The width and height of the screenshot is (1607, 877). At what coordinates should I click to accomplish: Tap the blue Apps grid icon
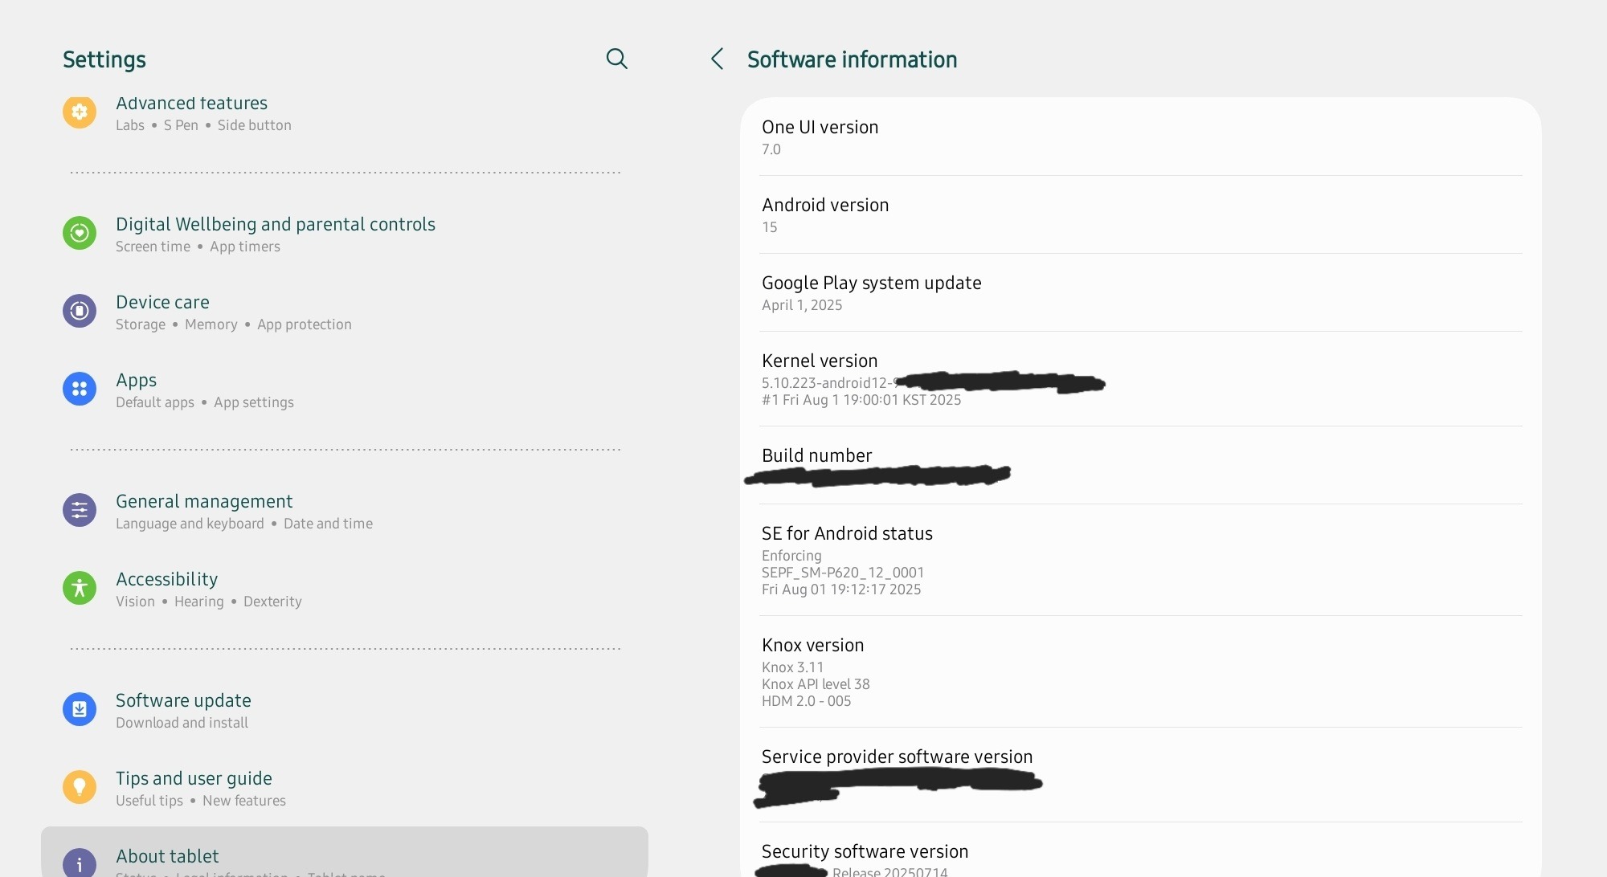[x=80, y=389]
